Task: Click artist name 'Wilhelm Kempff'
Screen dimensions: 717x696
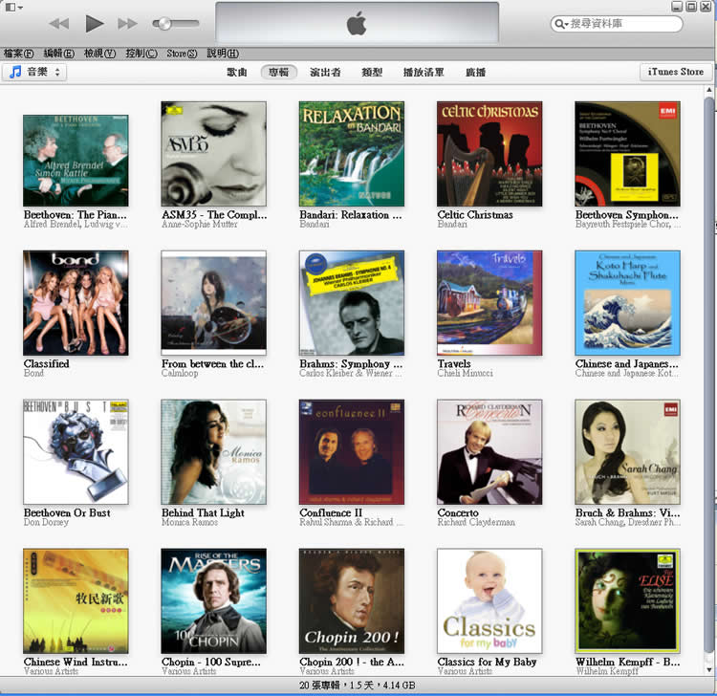Action: coord(607,671)
